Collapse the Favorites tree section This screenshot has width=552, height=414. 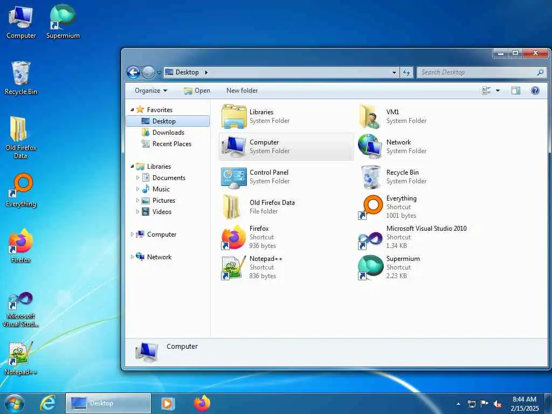click(x=132, y=110)
